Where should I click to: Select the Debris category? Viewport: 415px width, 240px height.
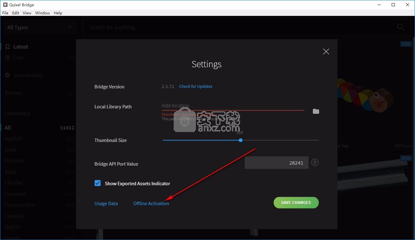pyautogui.click(x=39, y=227)
